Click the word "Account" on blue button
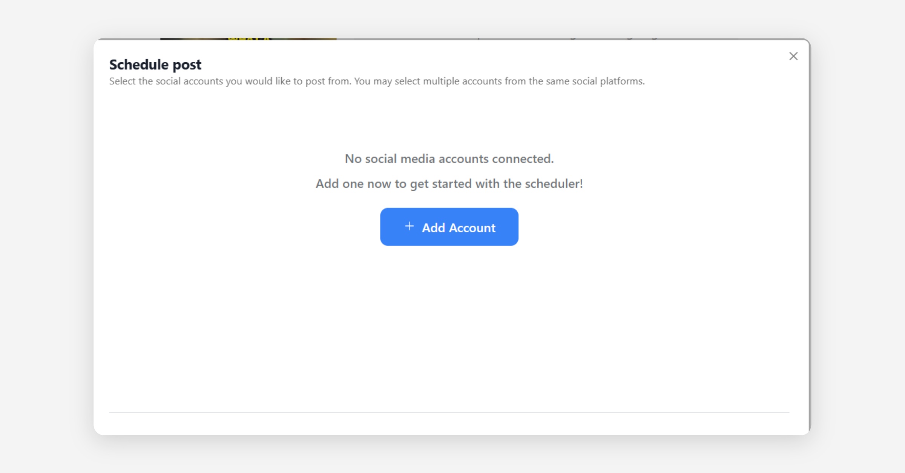 [472, 228]
